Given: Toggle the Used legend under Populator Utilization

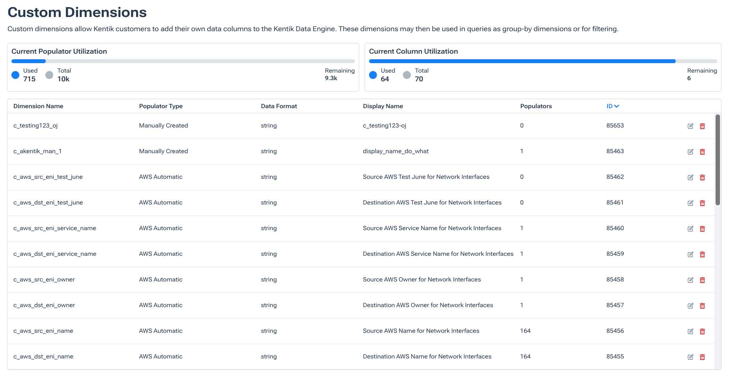Looking at the screenshot, I should point(24,75).
